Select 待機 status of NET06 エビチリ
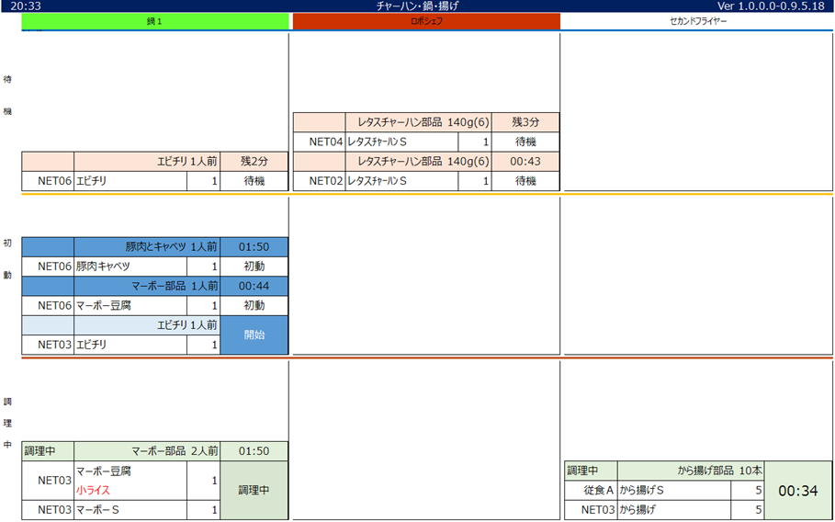 [x=254, y=181]
